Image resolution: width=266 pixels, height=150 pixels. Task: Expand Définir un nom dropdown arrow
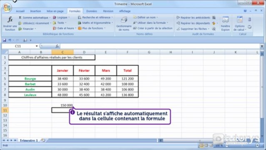coord(157,17)
